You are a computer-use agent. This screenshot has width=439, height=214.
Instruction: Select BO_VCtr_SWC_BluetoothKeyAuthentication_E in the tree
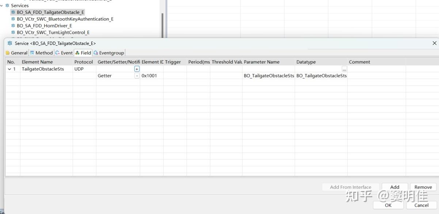tap(65, 19)
